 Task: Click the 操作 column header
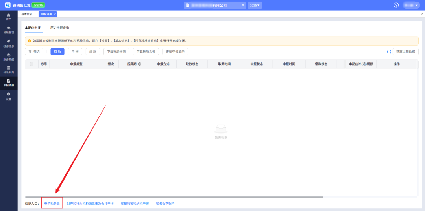point(397,64)
